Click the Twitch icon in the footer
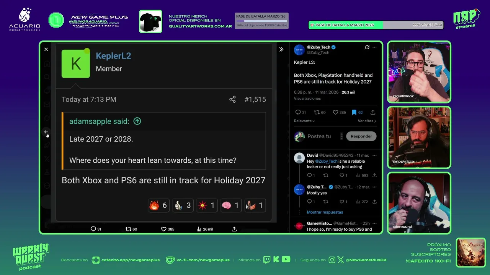Image resolution: width=490 pixels, height=275 pixels. click(x=267, y=260)
